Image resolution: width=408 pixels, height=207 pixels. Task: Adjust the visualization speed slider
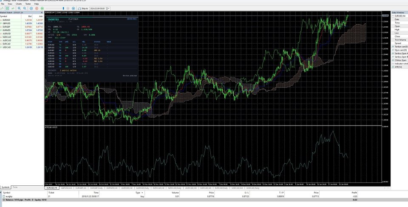[x=55, y=8]
